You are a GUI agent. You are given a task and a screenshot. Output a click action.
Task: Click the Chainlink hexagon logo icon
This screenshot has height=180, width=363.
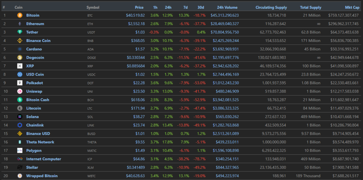click(x=20, y=125)
